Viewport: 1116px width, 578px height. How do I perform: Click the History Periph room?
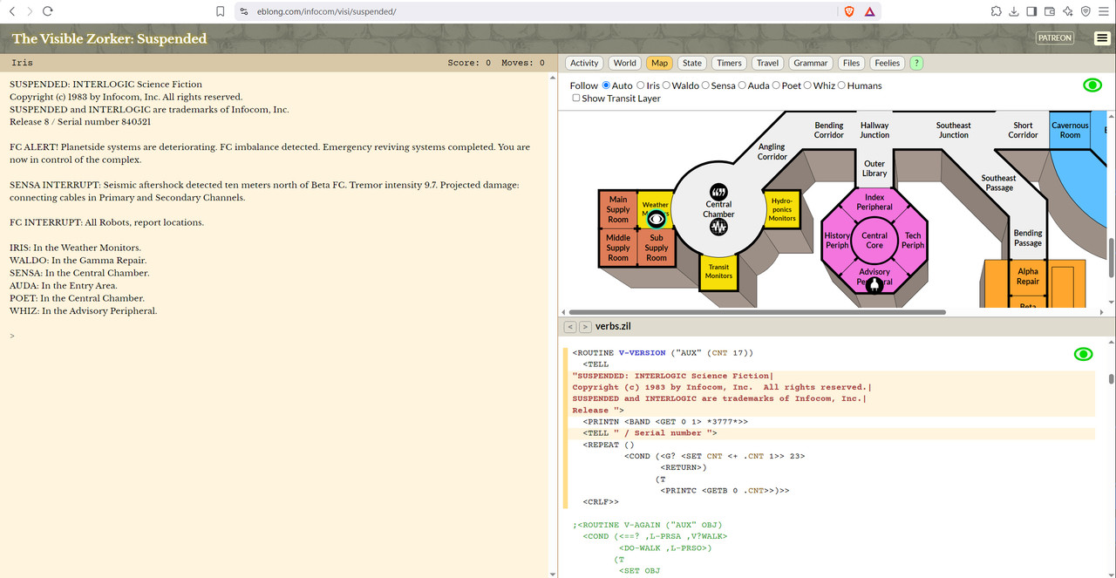coord(837,241)
